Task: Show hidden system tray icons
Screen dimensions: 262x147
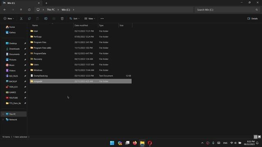Action: click(202, 143)
